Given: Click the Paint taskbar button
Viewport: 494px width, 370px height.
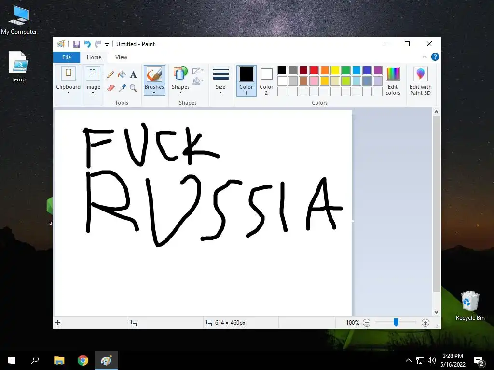Looking at the screenshot, I should (x=107, y=360).
